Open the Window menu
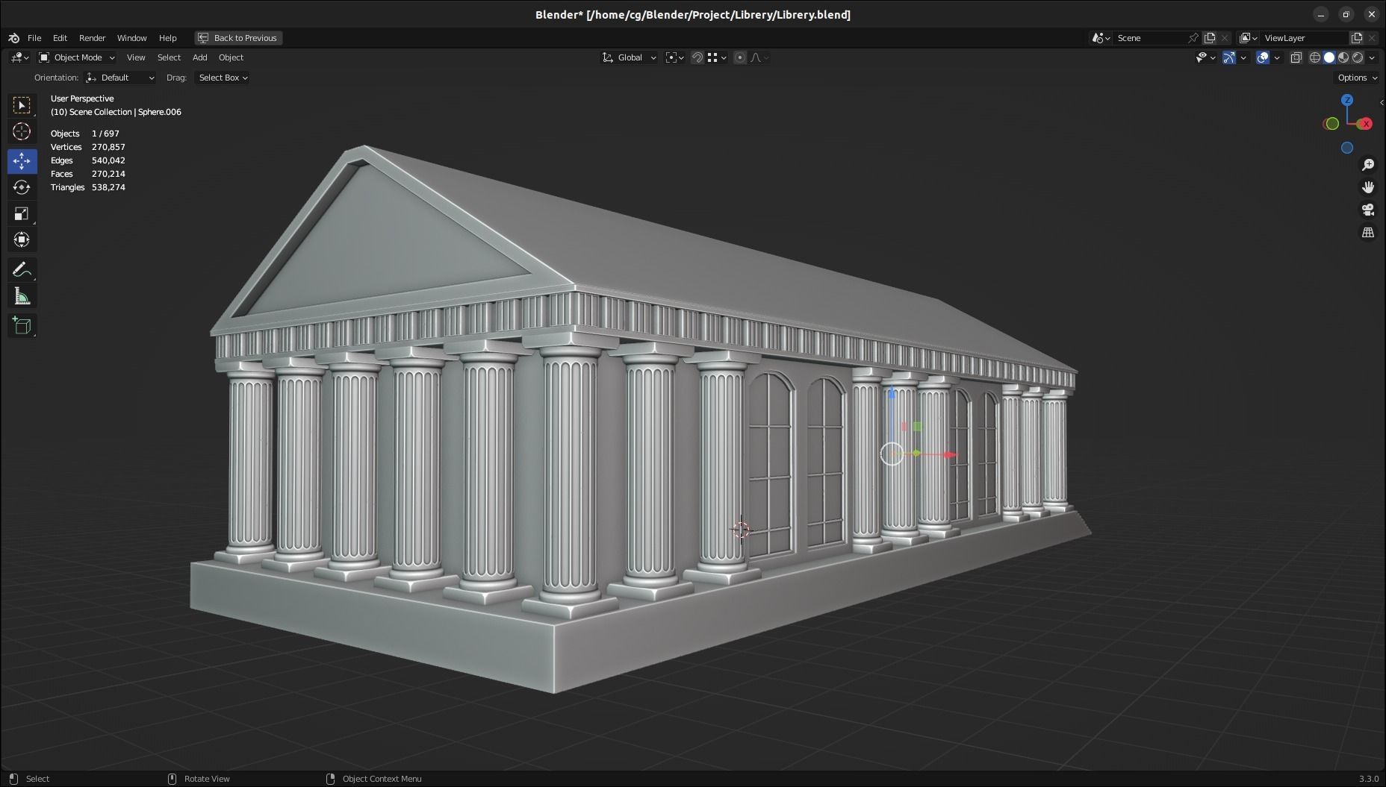This screenshot has height=787, width=1386. point(131,38)
